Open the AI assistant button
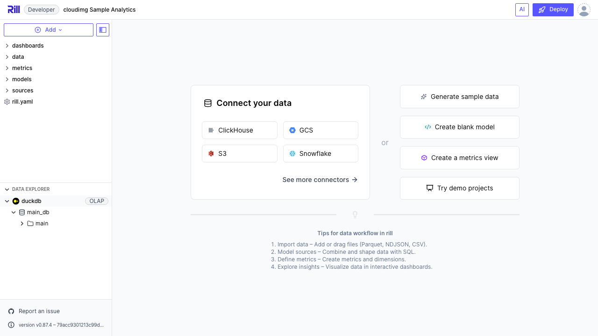Image resolution: width=598 pixels, height=336 pixels. click(522, 9)
